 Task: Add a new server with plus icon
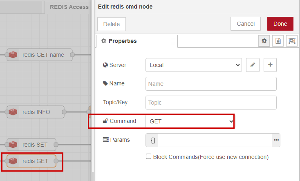270,65
